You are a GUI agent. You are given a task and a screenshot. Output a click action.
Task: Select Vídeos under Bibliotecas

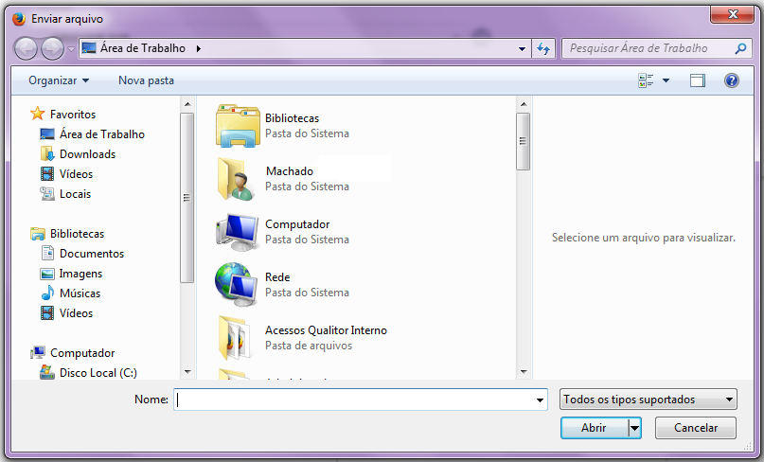(76, 313)
